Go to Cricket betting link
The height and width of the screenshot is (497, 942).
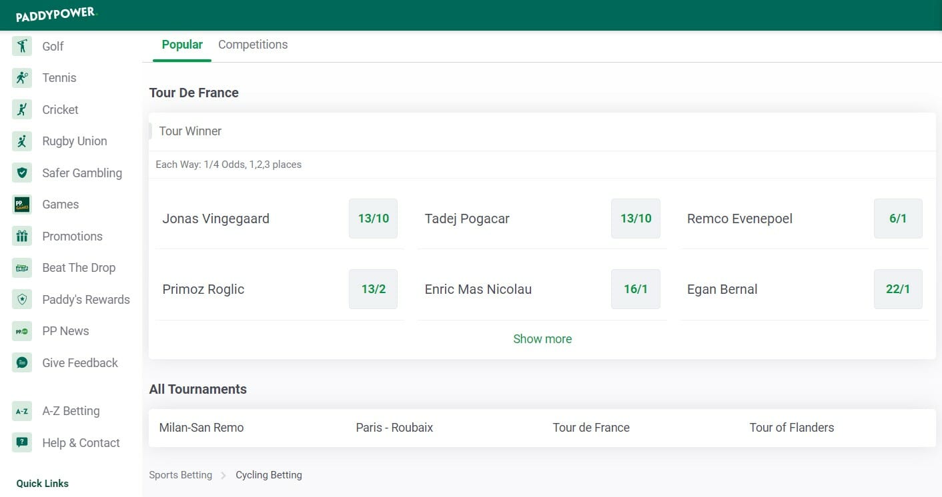(x=60, y=109)
